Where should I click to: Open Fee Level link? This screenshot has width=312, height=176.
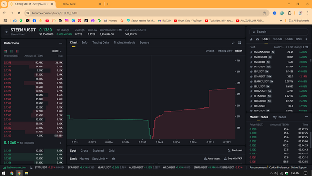click(x=235, y=150)
